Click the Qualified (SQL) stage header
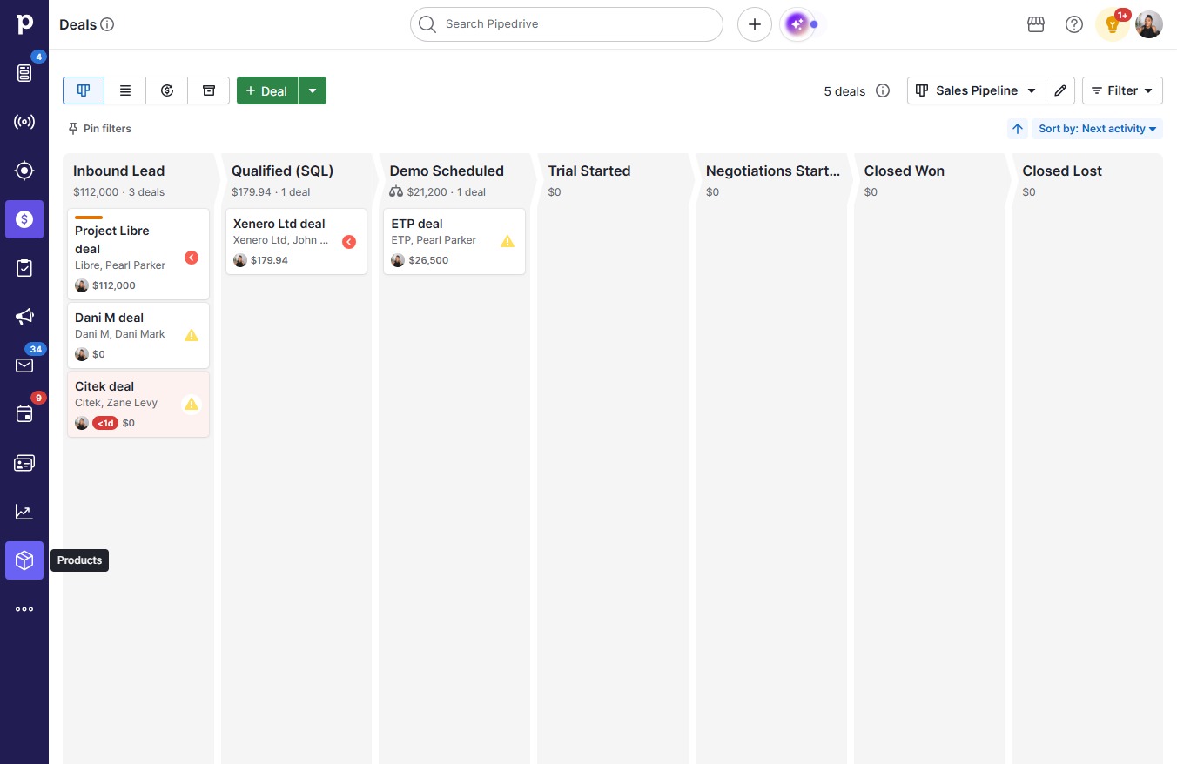Screen dimensions: 1177x764 click(x=283, y=171)
